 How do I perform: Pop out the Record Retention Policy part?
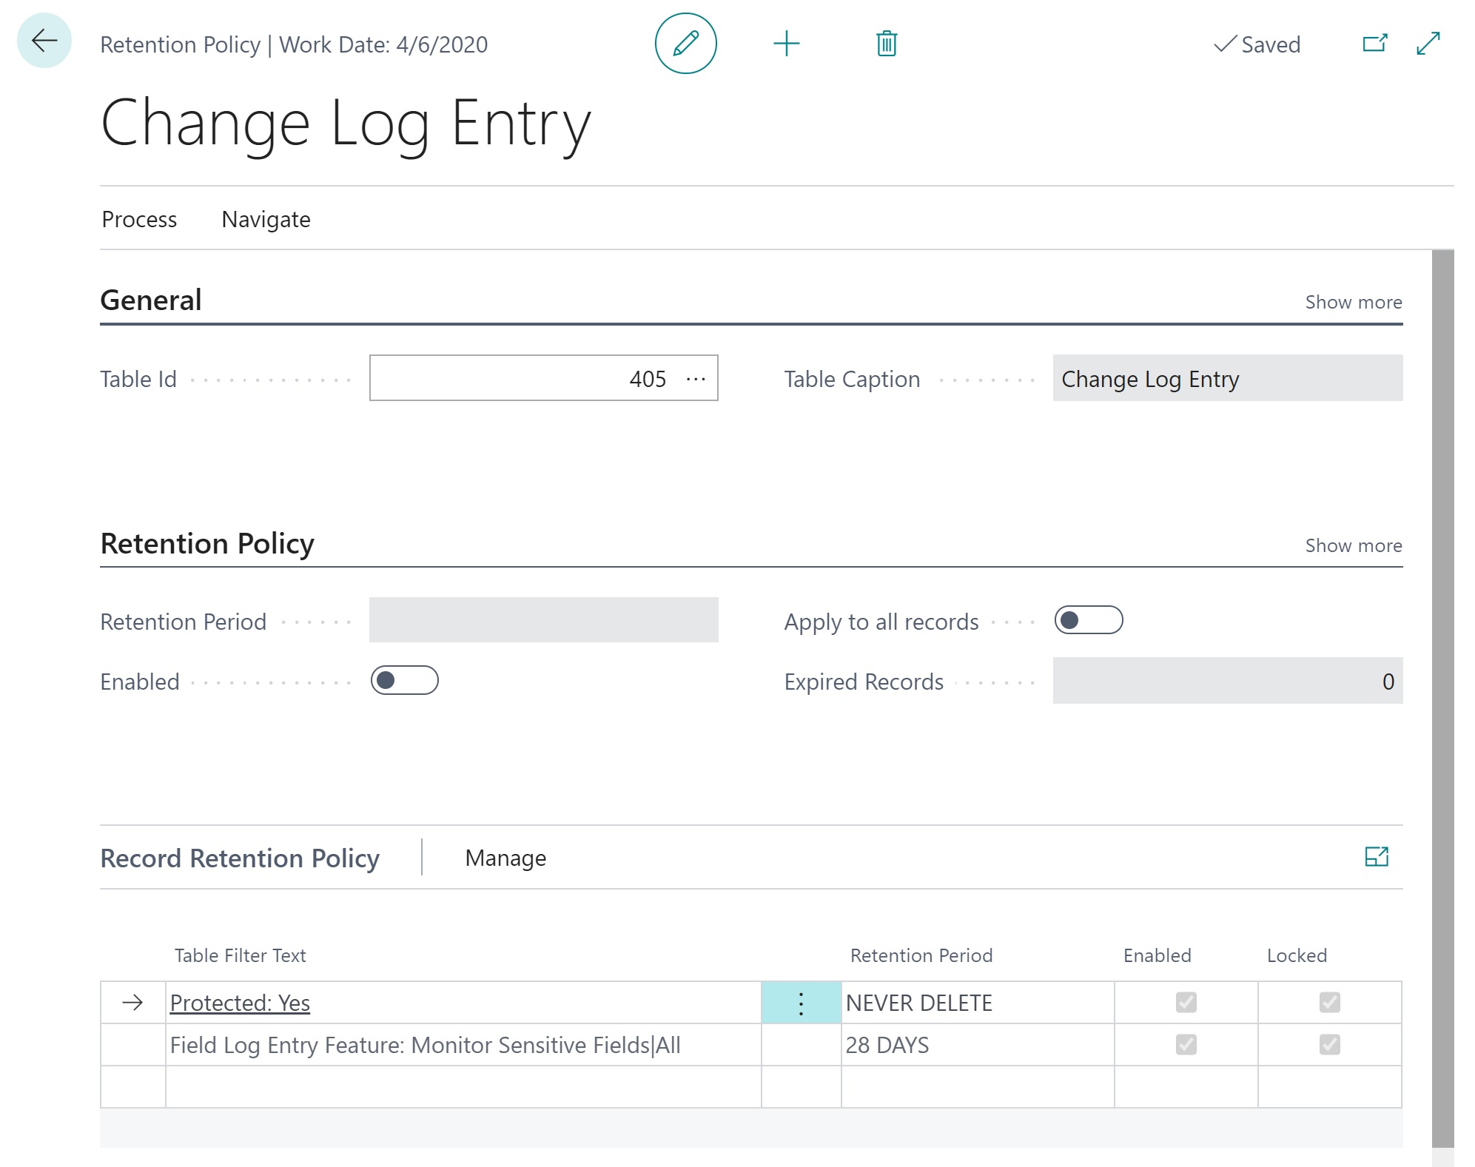coord(1376,857)
